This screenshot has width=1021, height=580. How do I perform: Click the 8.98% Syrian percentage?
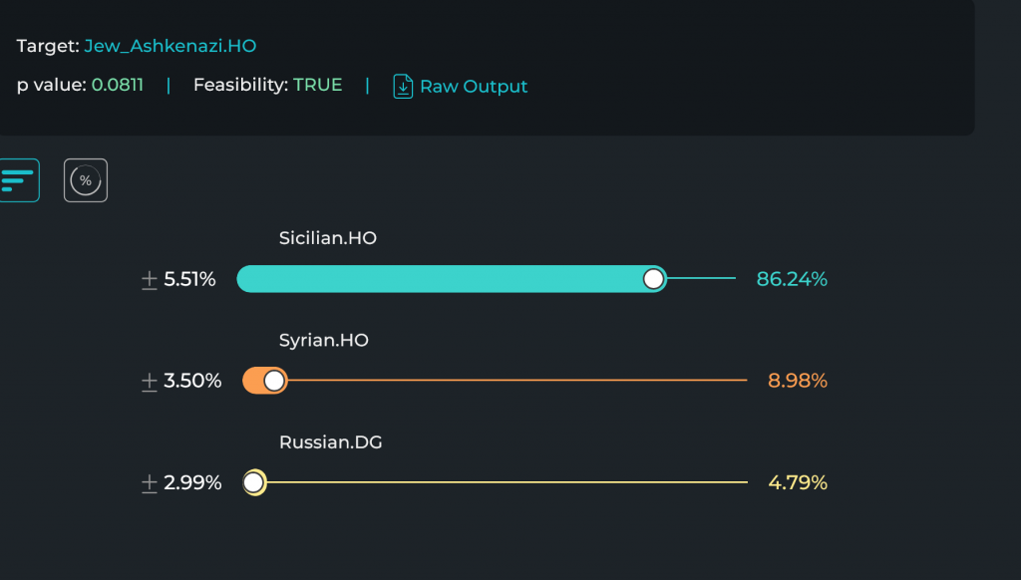click(x=798, y=380)
